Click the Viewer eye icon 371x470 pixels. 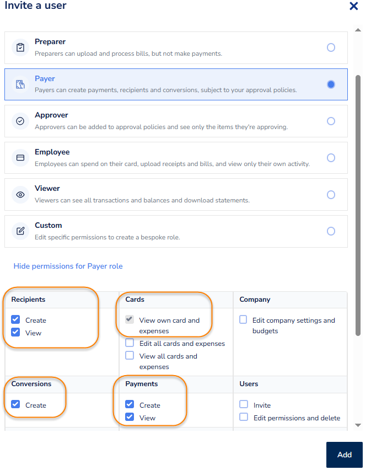(x=20, y=194)
